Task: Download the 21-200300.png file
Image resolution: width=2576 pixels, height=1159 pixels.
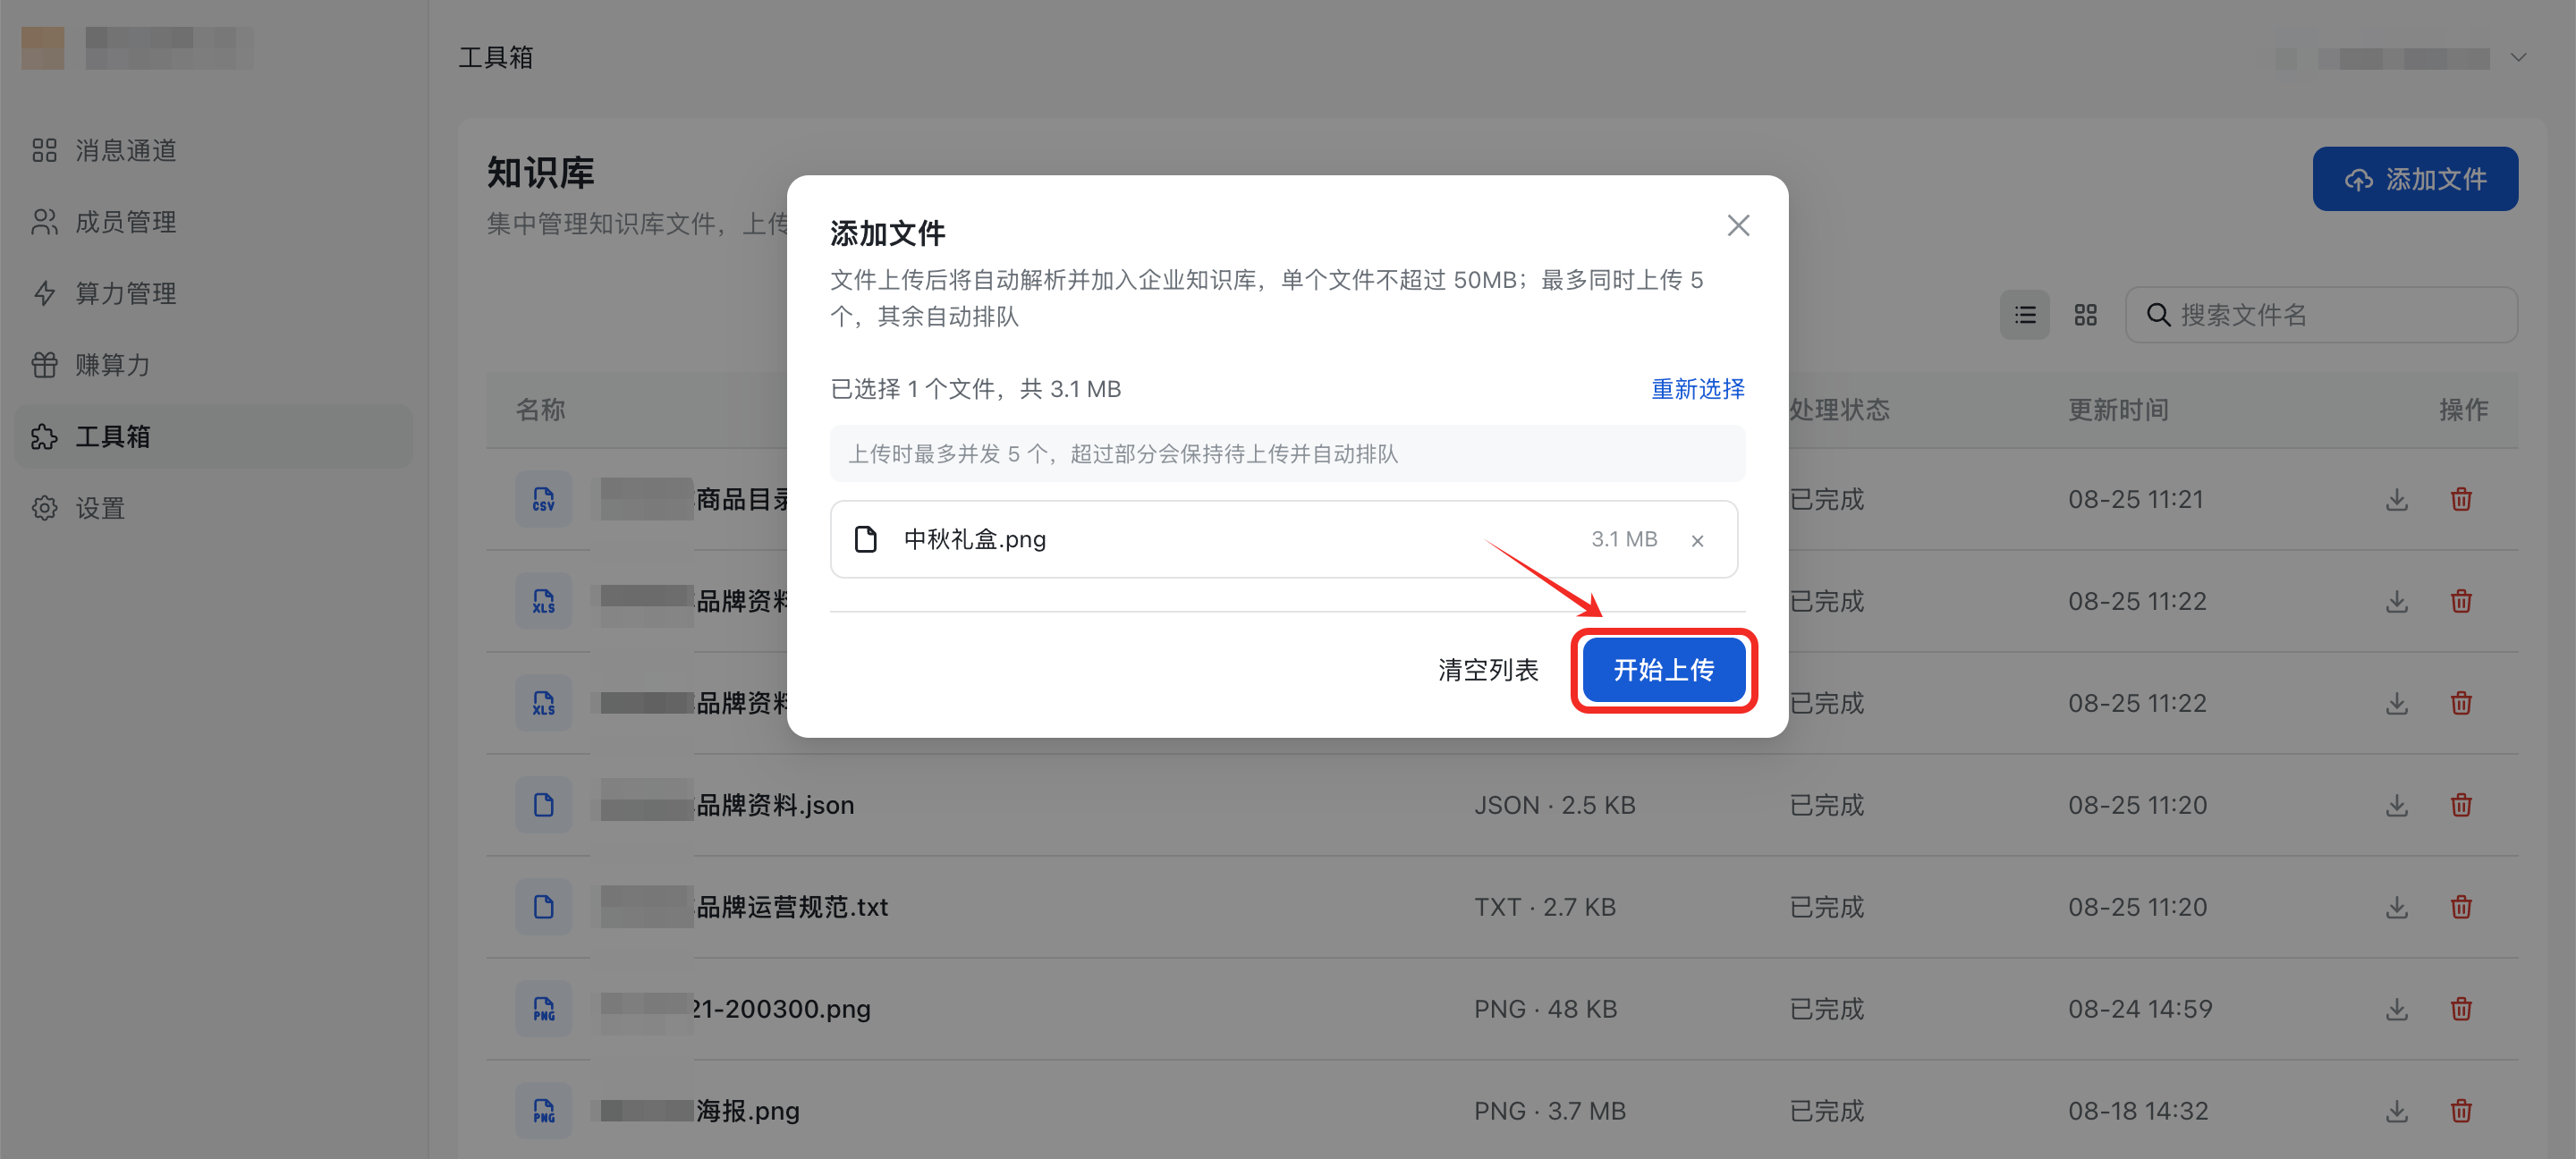Action: click(2396, 1009)
